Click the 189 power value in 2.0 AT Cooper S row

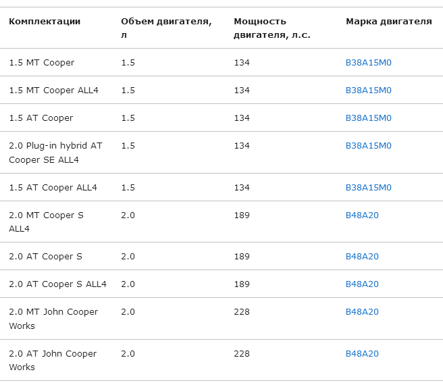click(242, 257)
